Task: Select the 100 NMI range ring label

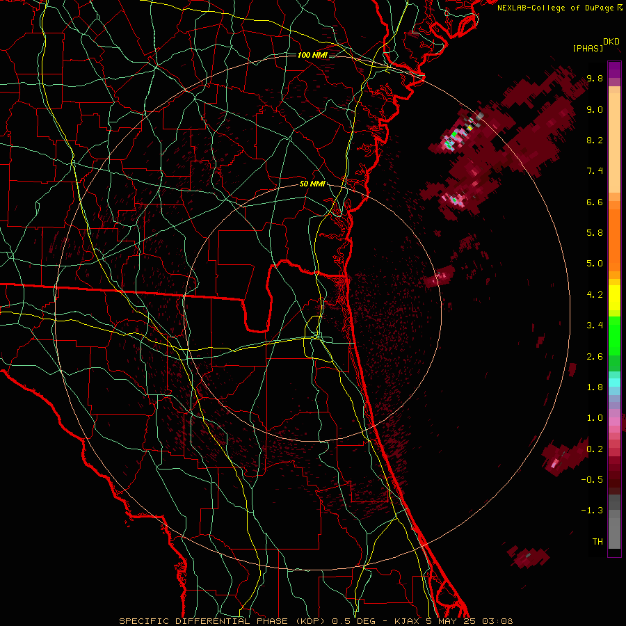Action: (x=312, y=55)
